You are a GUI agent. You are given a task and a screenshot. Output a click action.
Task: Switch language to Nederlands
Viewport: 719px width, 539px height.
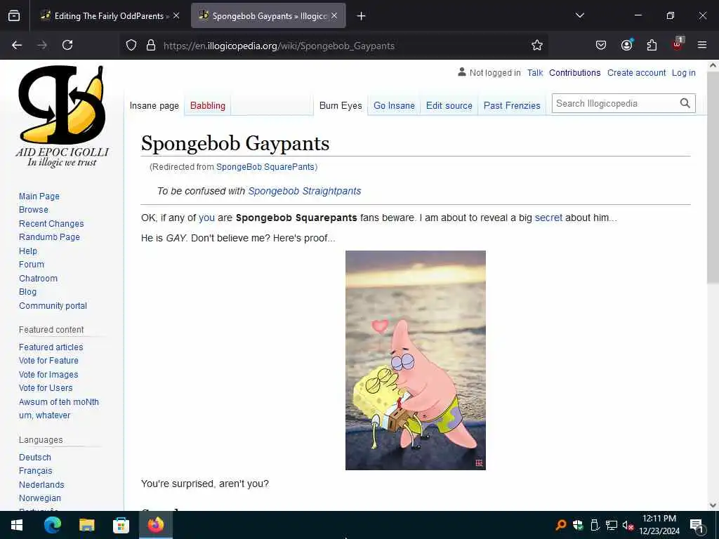(41, 484)
